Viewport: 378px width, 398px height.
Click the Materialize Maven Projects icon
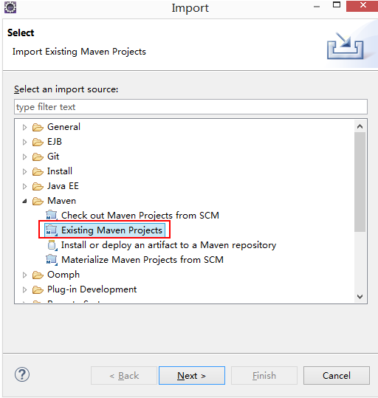52,260
